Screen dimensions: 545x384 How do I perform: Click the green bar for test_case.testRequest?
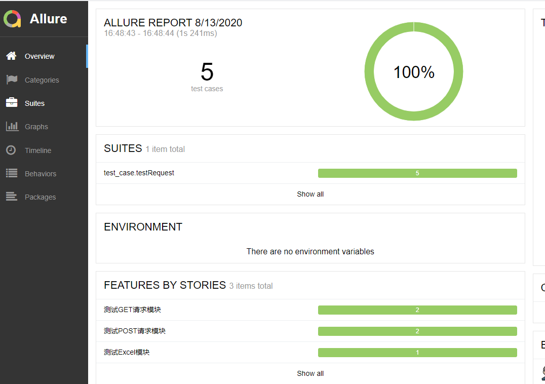click(417, 173)
